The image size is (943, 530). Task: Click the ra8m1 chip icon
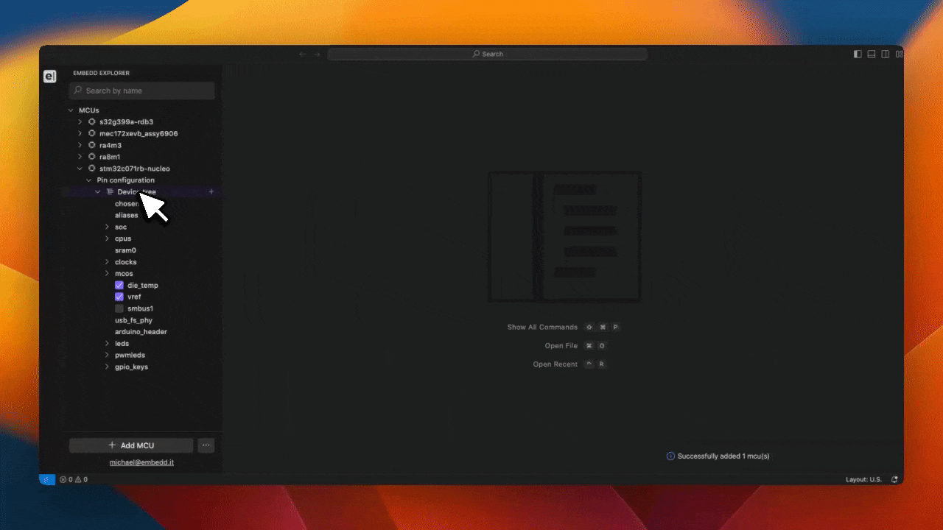pos(92,157)
